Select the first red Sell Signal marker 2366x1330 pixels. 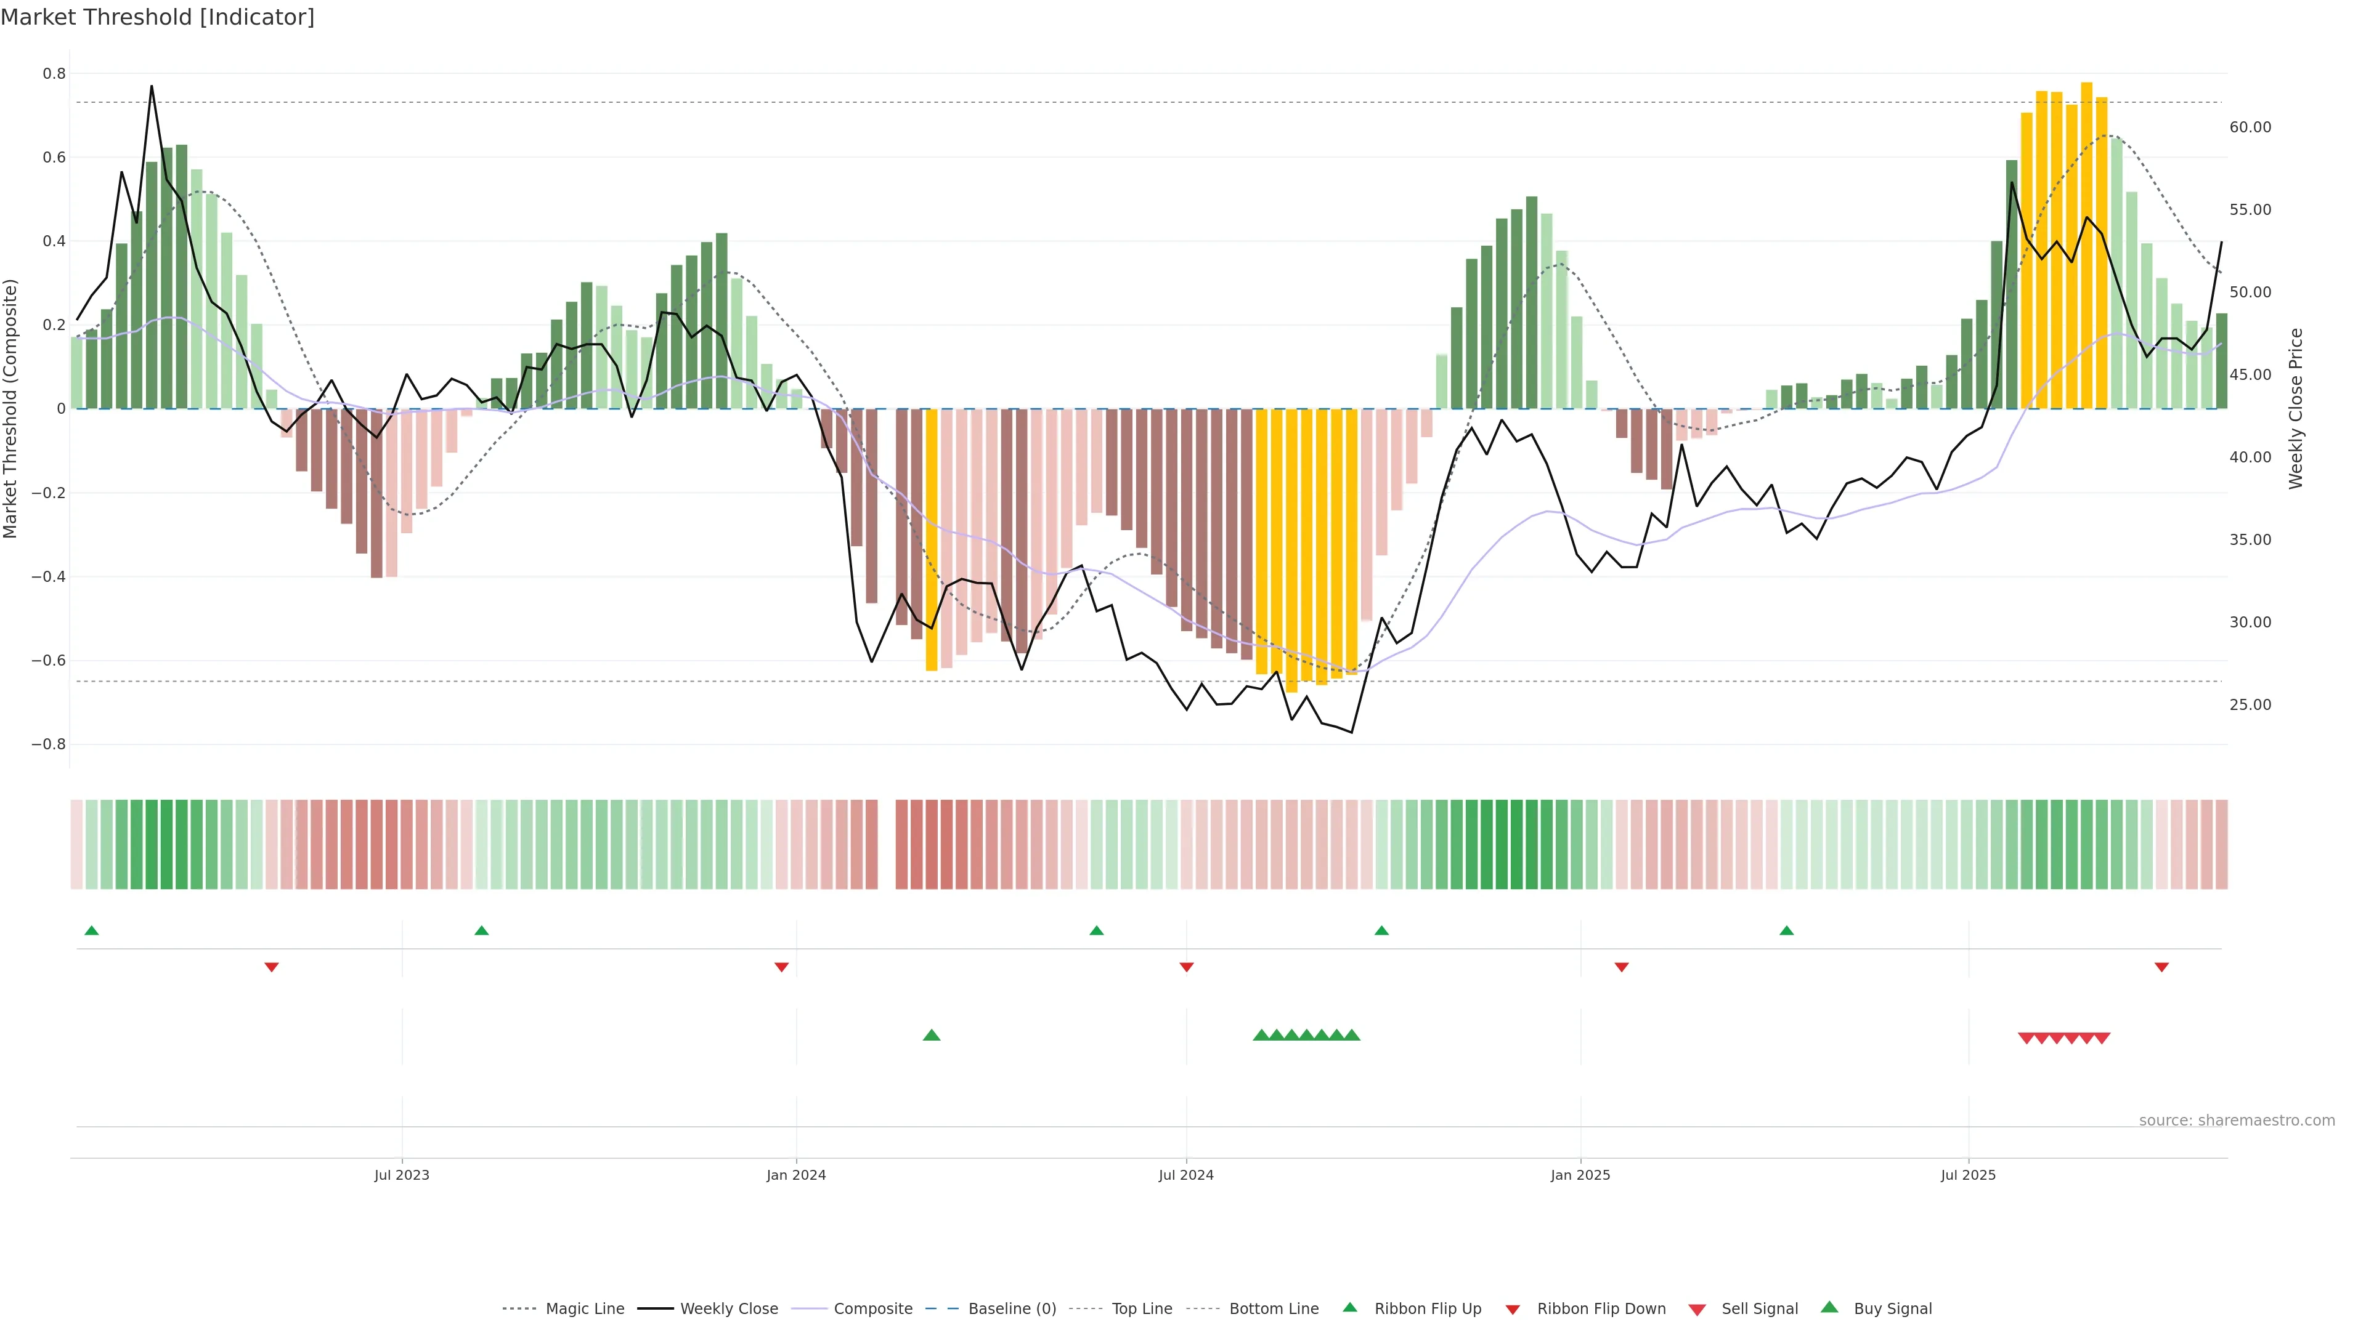(2026, 1038)
